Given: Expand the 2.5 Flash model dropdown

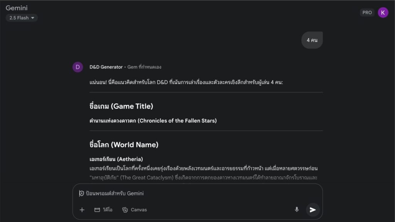Looking at the screenshot, I should (x=22, y=18).
